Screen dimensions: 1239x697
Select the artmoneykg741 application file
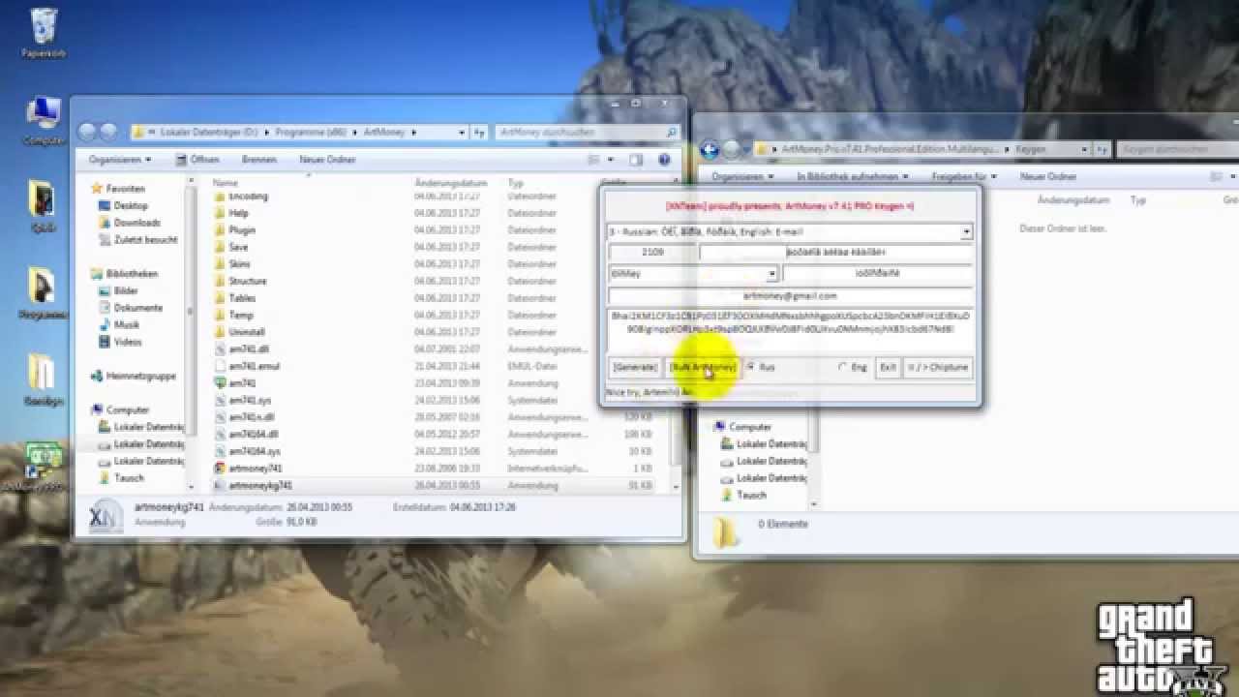pyautogui.click(x=259, y=485)
